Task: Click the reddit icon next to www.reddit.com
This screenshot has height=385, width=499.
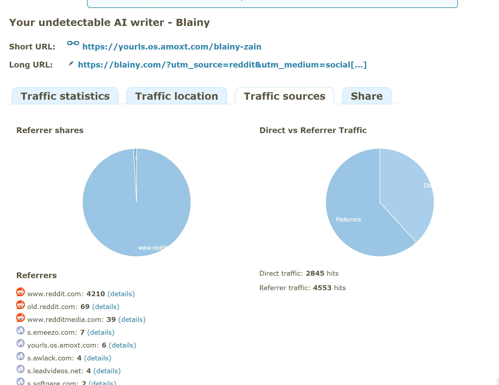Action: tap(21, 292)
